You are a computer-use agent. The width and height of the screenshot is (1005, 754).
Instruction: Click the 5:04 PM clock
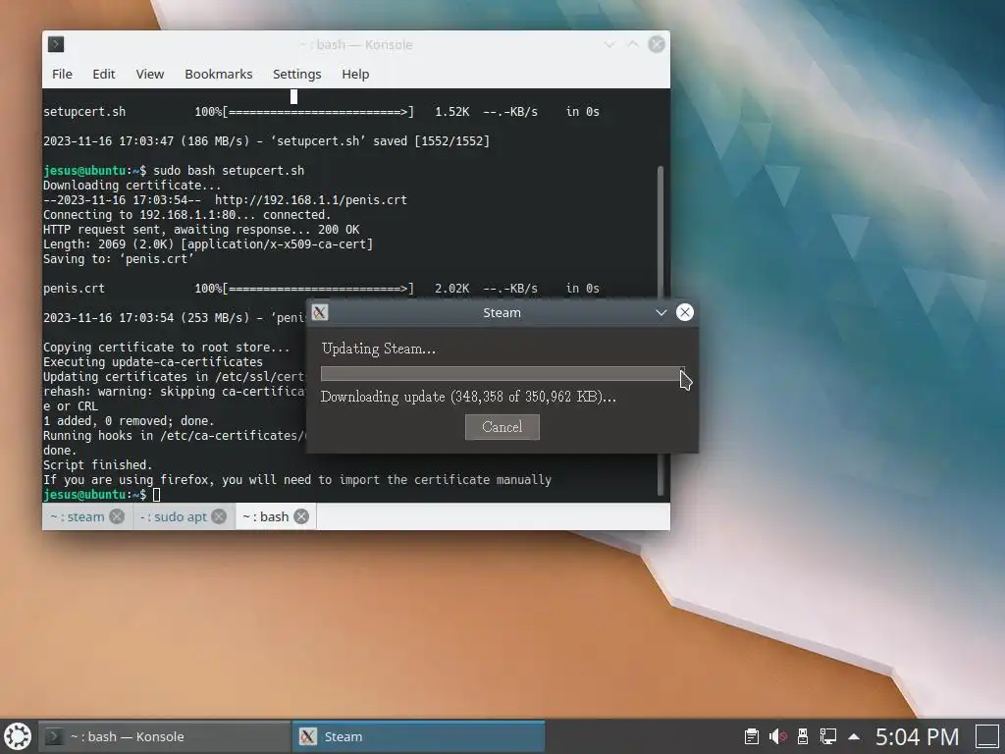pyautogui.click(x=918, y=736)
